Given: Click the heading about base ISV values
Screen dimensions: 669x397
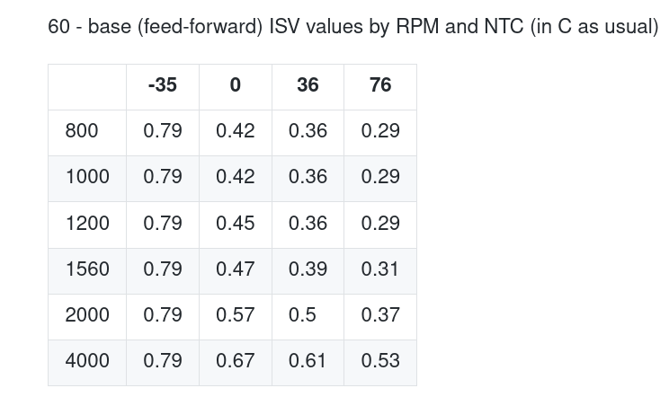Looking at the screenshot, I should pos(352,26).
